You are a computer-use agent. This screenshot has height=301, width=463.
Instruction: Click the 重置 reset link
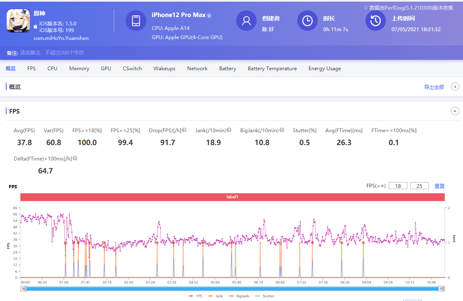pyautogui.click(x=439, y=186)
